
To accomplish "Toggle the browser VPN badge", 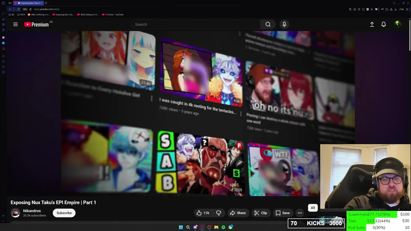I will (x=25, y=9).
